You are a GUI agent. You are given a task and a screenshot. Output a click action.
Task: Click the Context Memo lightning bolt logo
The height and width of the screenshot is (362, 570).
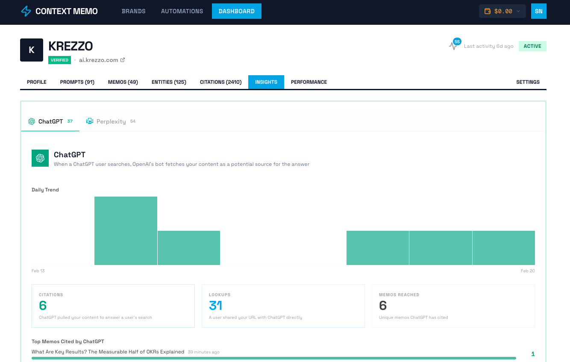[x=25, y=11]
